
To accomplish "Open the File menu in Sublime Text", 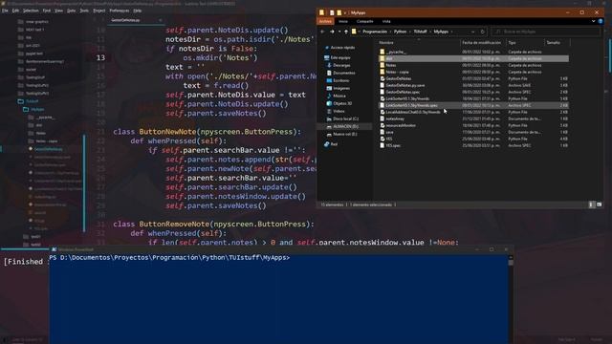I will coord(5,11).
